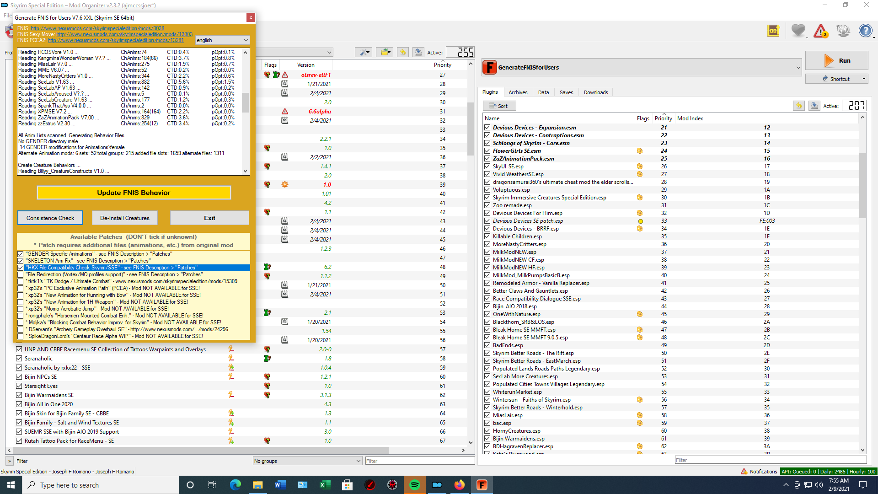Toggle SKELETON Arm Fix patch checkbox
The width and height of the screenshot is (878, 494).
pos(21,261)
